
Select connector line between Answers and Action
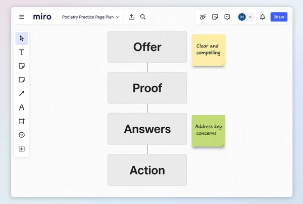pyautogui.click(x=147, y=149)
